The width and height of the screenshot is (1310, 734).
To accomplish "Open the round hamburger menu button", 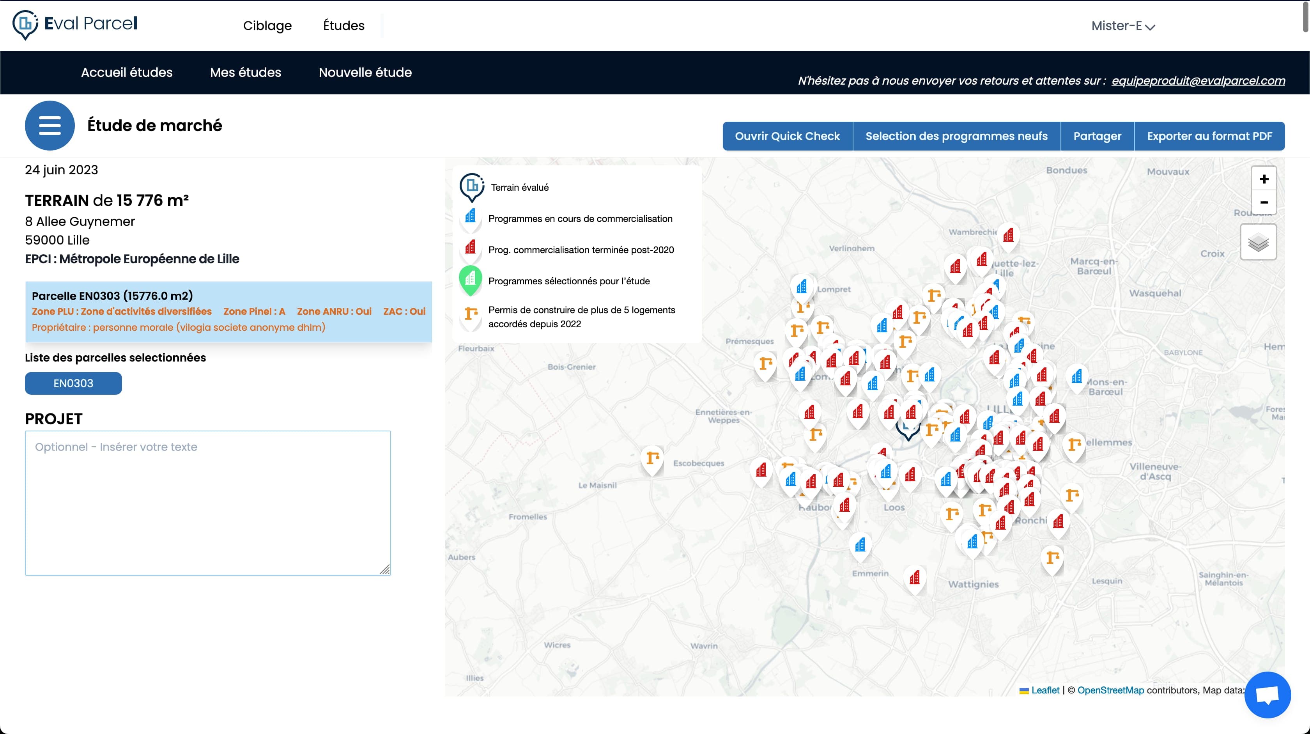I will tap(50, 125).
